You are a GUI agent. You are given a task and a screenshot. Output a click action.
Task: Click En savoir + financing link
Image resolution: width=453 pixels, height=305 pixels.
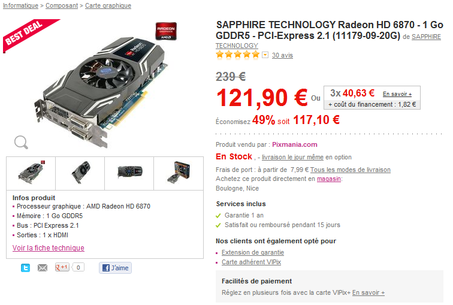(x=397, y=94)
